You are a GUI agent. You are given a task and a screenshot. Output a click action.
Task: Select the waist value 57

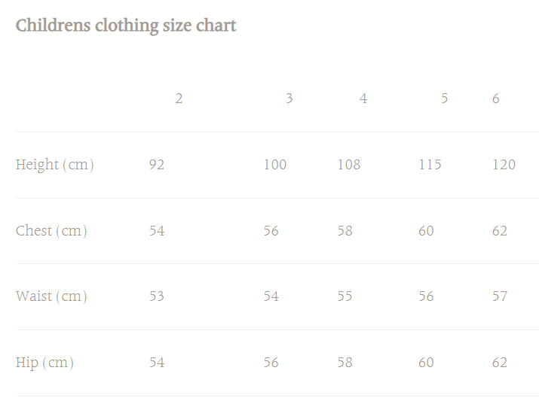coord(500,296)
